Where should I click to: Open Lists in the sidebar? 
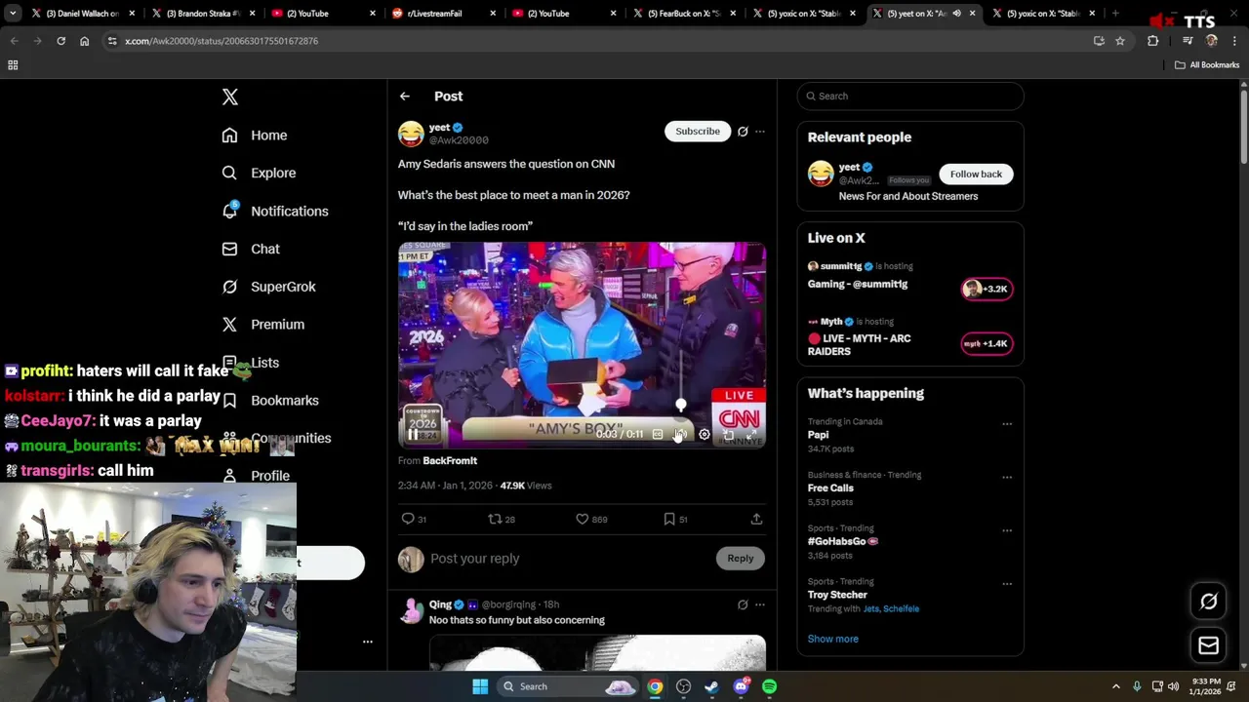[x=250, y=363]
